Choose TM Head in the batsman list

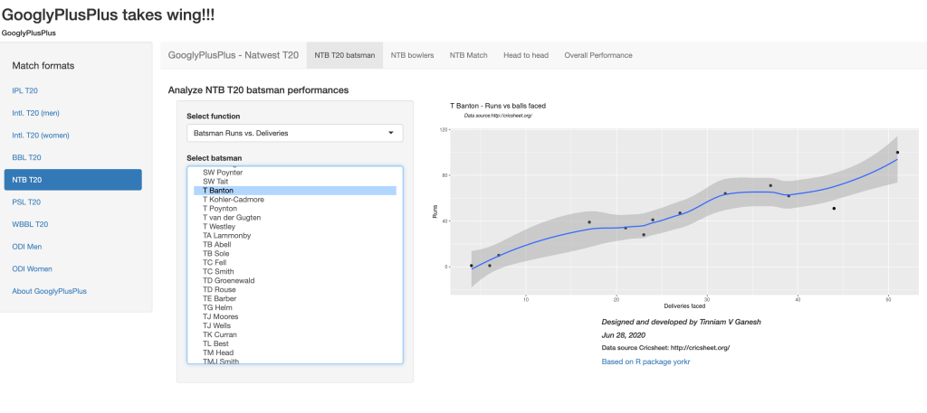[x=218, y=352]
